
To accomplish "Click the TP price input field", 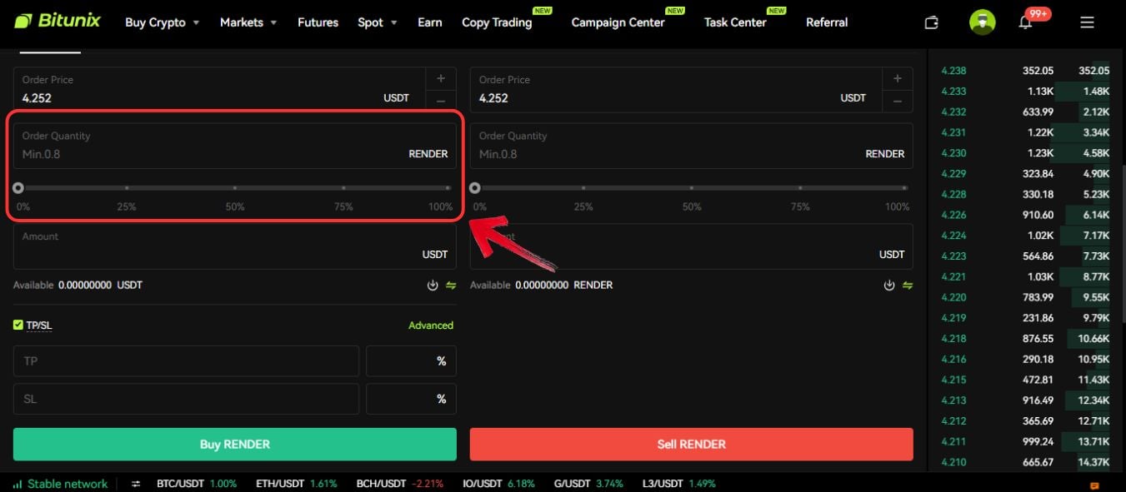I will point(186,361).
